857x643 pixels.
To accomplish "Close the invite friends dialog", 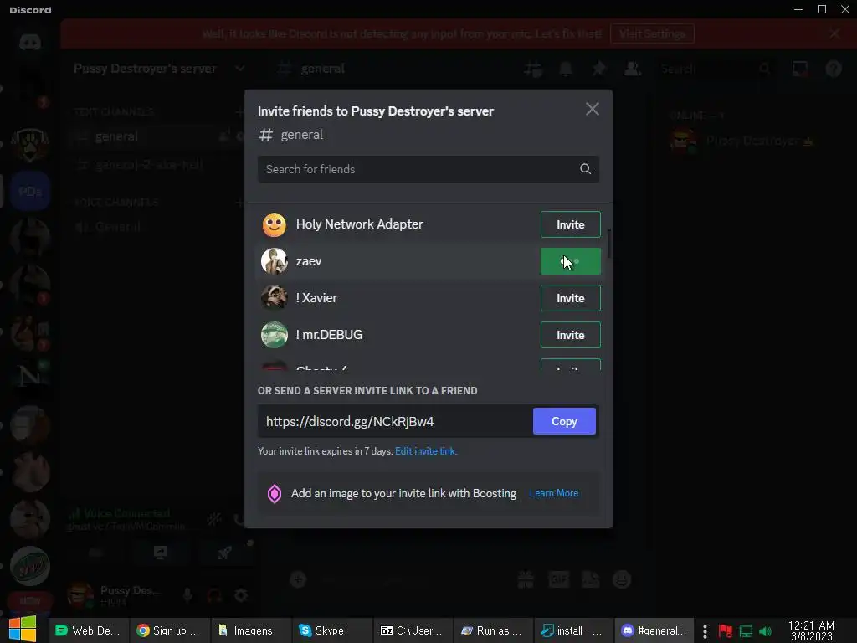I will [593, 110].
